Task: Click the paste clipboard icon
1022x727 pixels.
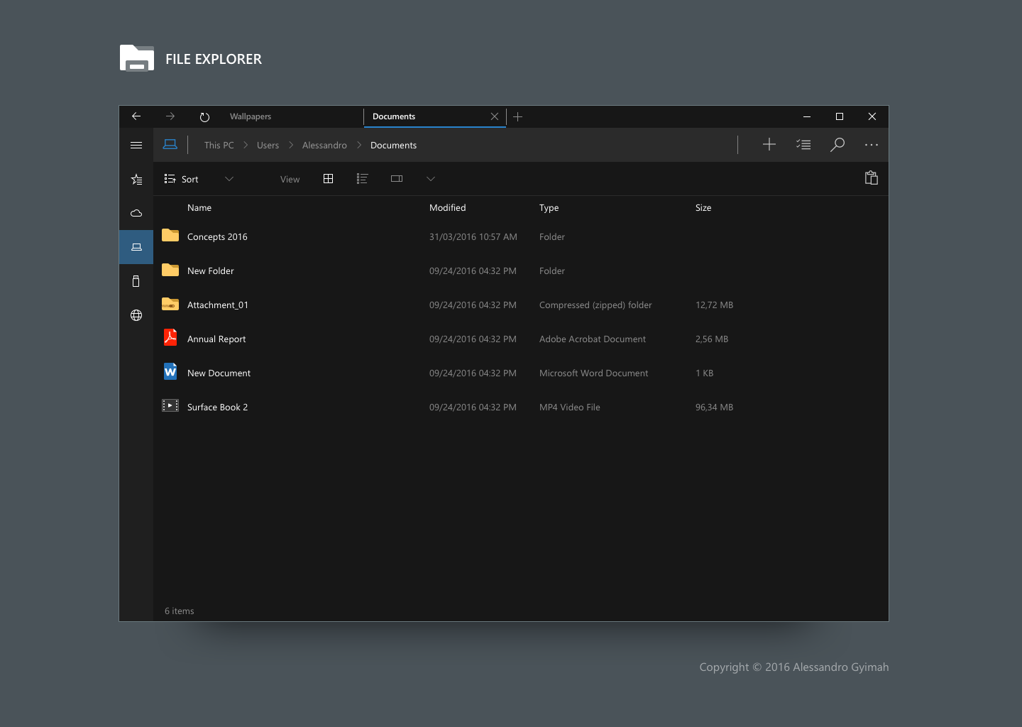Action: click(x=872, y=178)
